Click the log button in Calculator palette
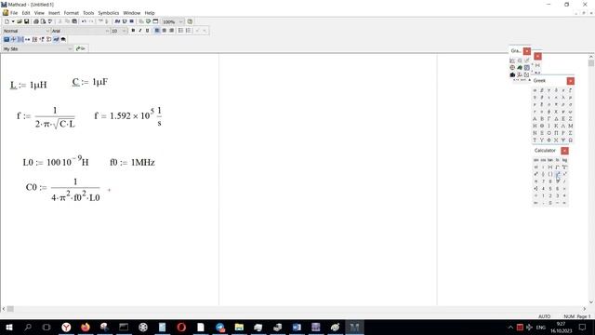Image resolution: width=595 pixels, height=335 pixels. point(564,160)
